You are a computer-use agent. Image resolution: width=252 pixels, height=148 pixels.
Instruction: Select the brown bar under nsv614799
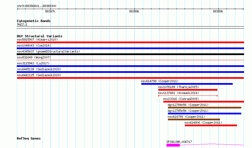pyautogui.click(x=194, y=119)
